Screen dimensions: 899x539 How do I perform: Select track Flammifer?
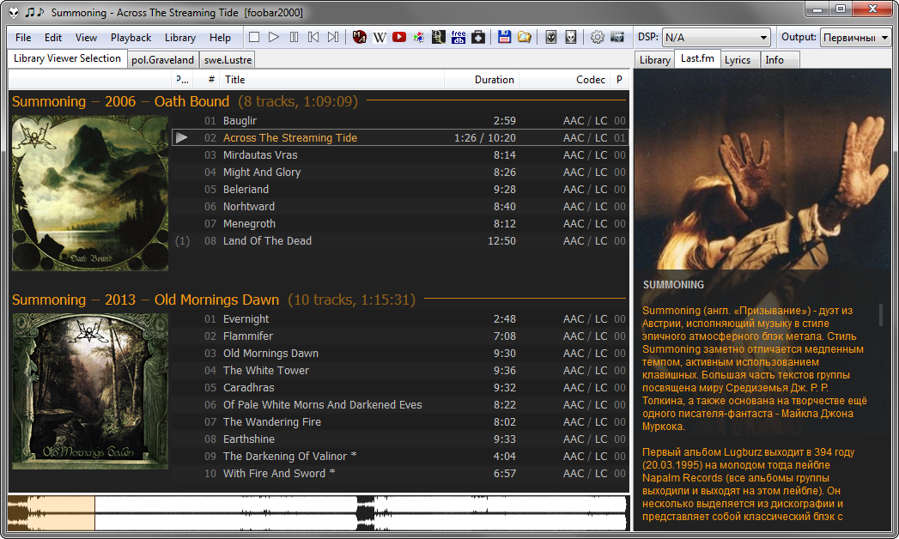coord(400,336)
